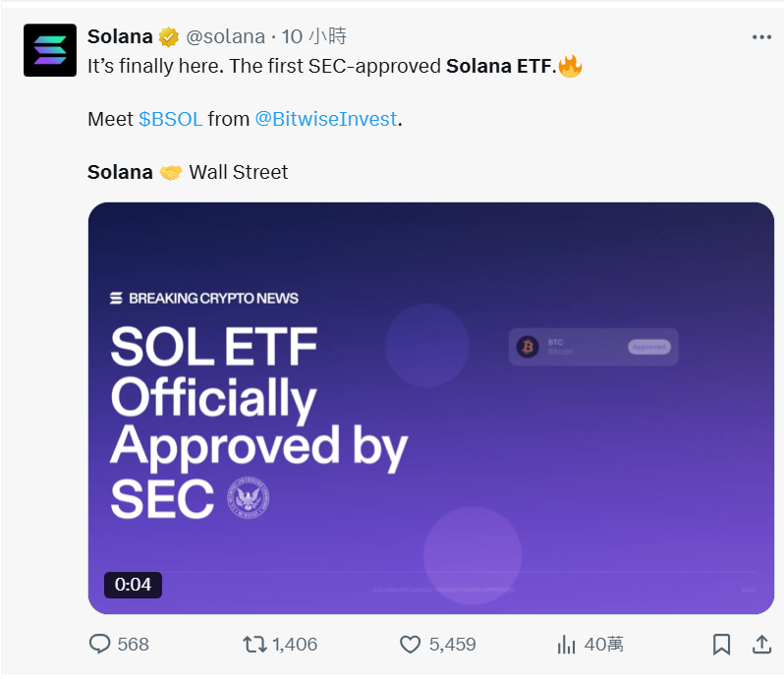Viewport: 784px width, 679px height.
Task: Click the BTC Bitcoin Approved card
Action: pyautogui.click(x=593, y=347)
